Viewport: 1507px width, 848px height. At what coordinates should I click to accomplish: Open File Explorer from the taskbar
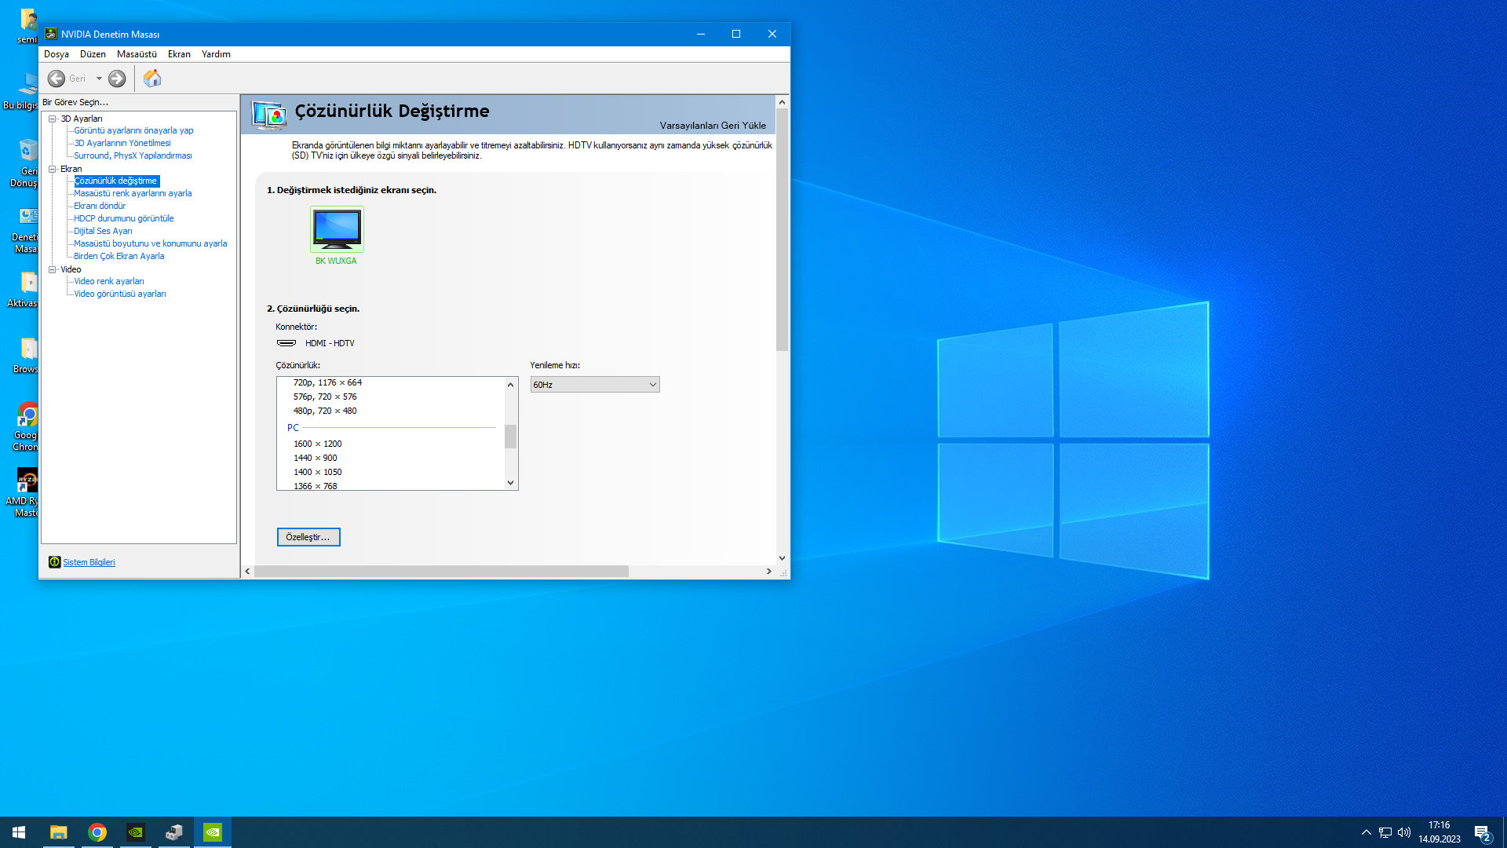[59, 832]
